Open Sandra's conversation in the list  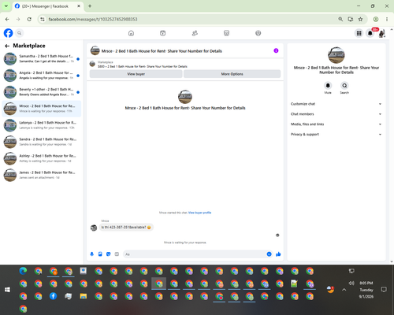click(x=42, y=142)
